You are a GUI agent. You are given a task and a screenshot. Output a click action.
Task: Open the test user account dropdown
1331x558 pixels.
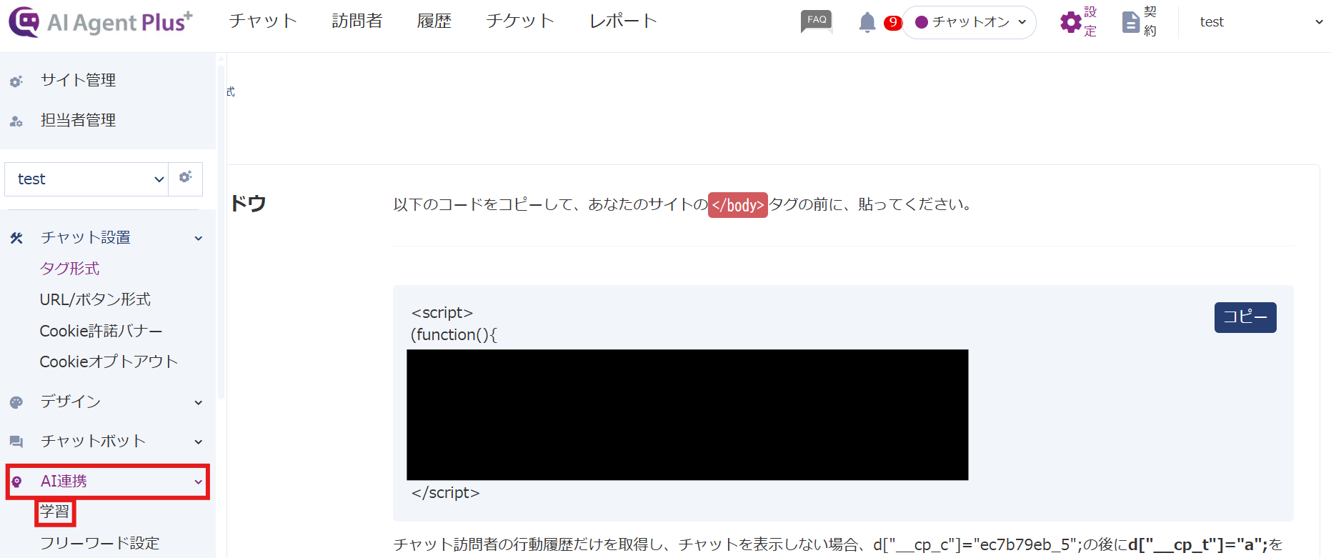(1260, 22)
